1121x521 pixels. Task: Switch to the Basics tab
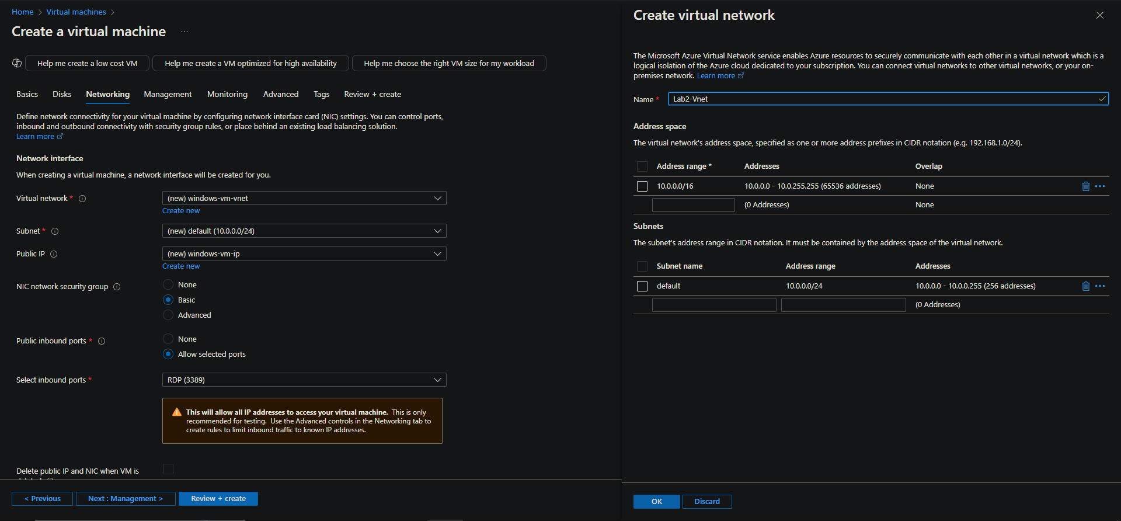[27, 94]
